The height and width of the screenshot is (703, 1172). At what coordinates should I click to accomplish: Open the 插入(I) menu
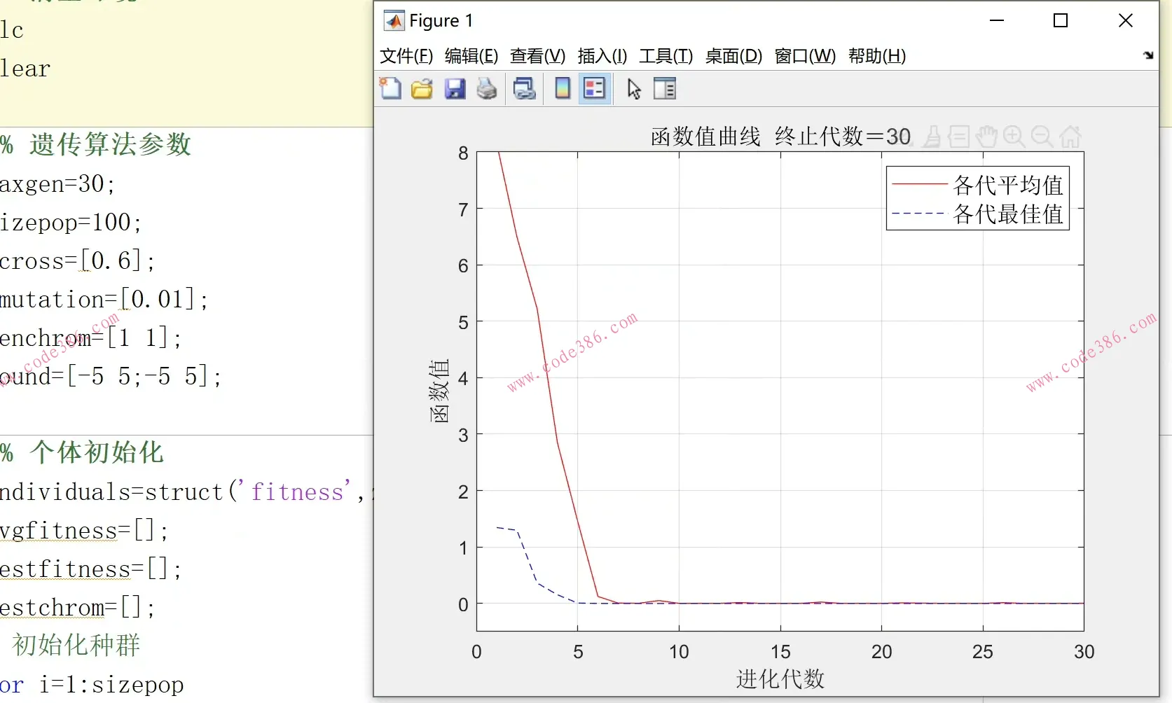(x=602, y=56)
